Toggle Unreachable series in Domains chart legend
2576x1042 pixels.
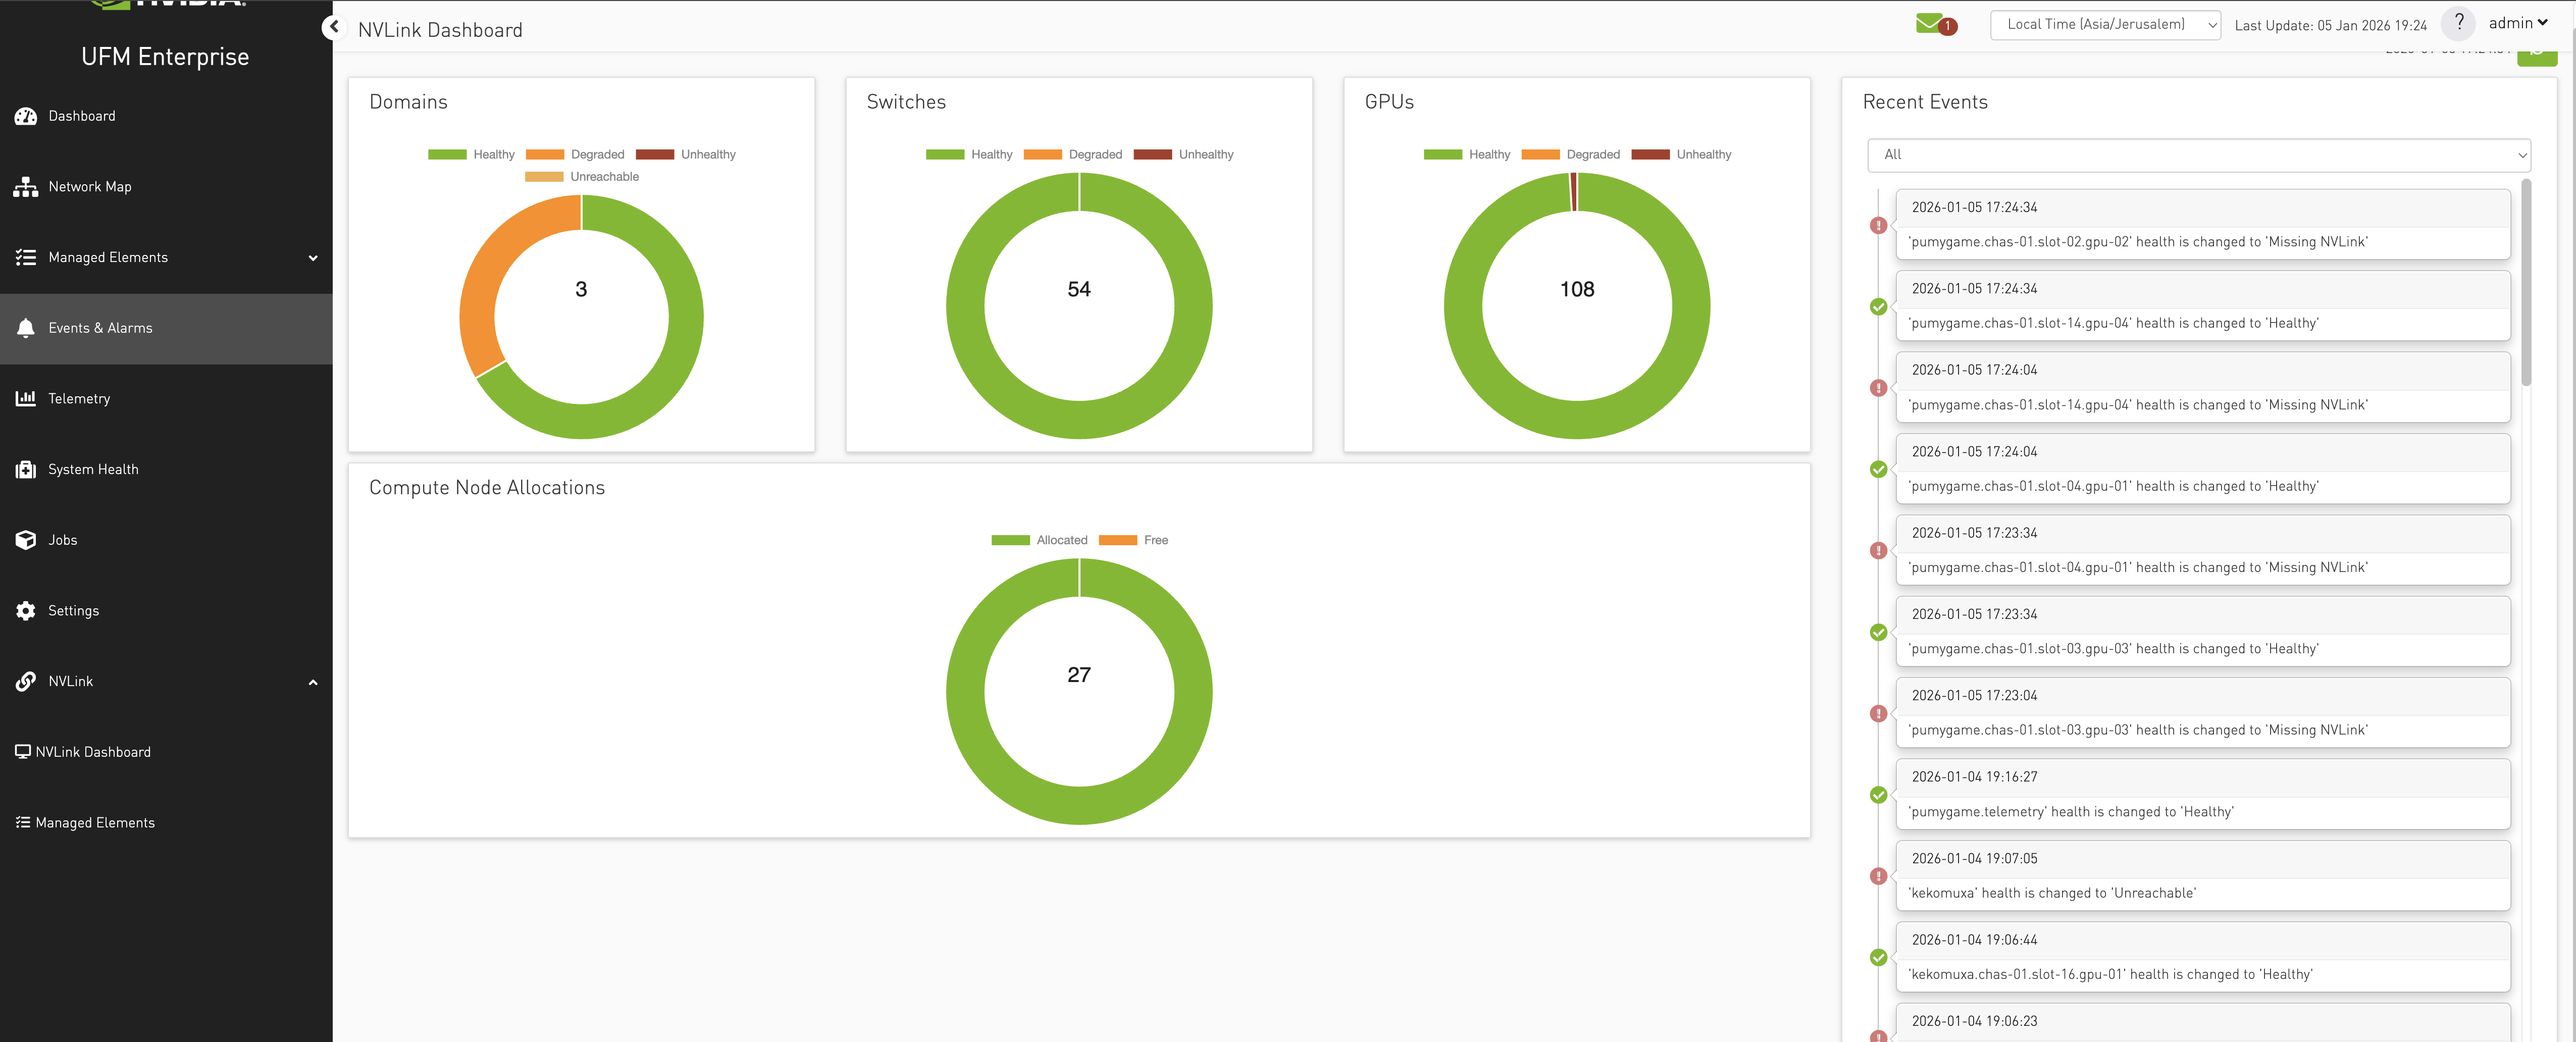(x=582, y=177)
